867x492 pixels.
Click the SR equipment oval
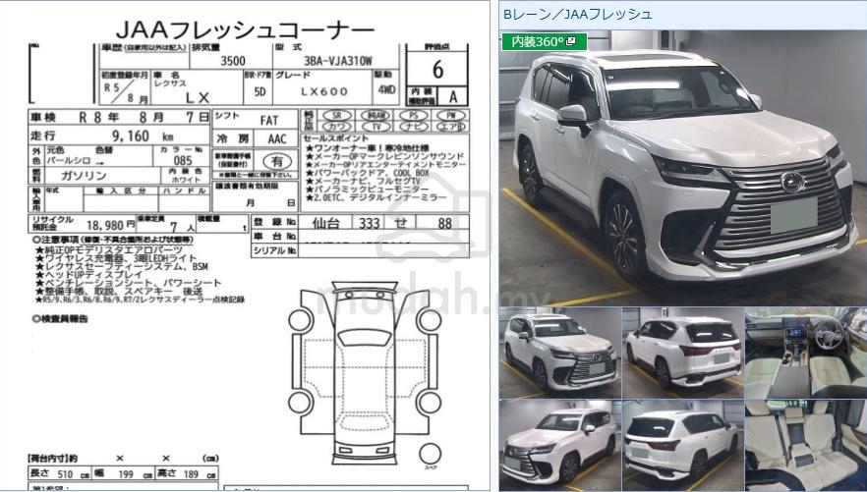(337, 115)
